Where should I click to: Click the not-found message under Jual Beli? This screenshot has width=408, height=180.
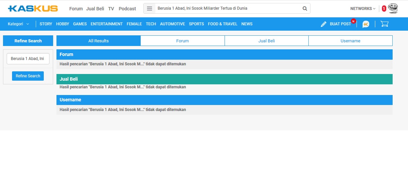coord(123,87)
